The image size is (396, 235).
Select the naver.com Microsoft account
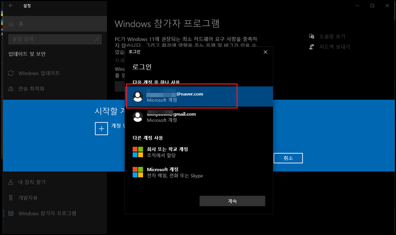coord(199,96)
